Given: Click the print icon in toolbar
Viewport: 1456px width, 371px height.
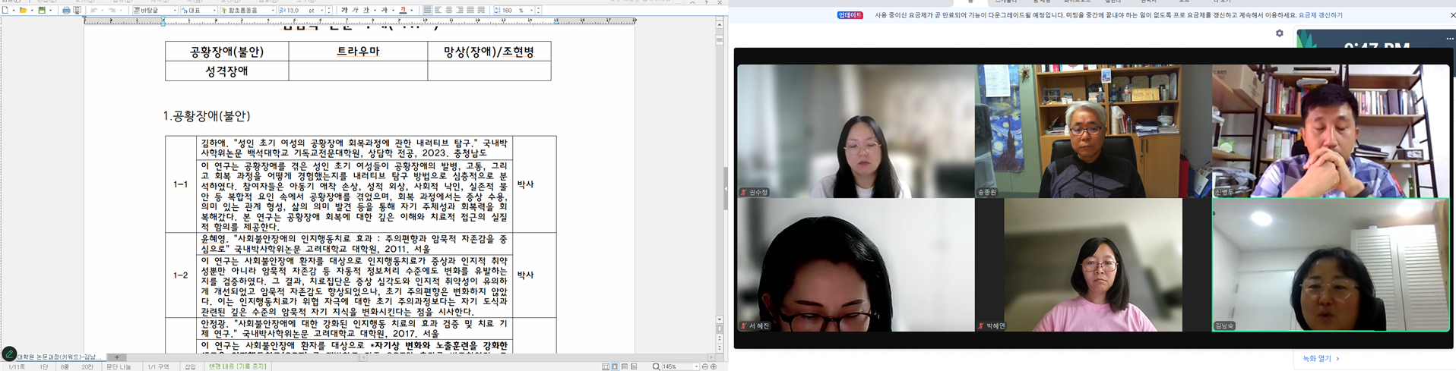Looking at the screenshot, I should [x=66, y=11].
